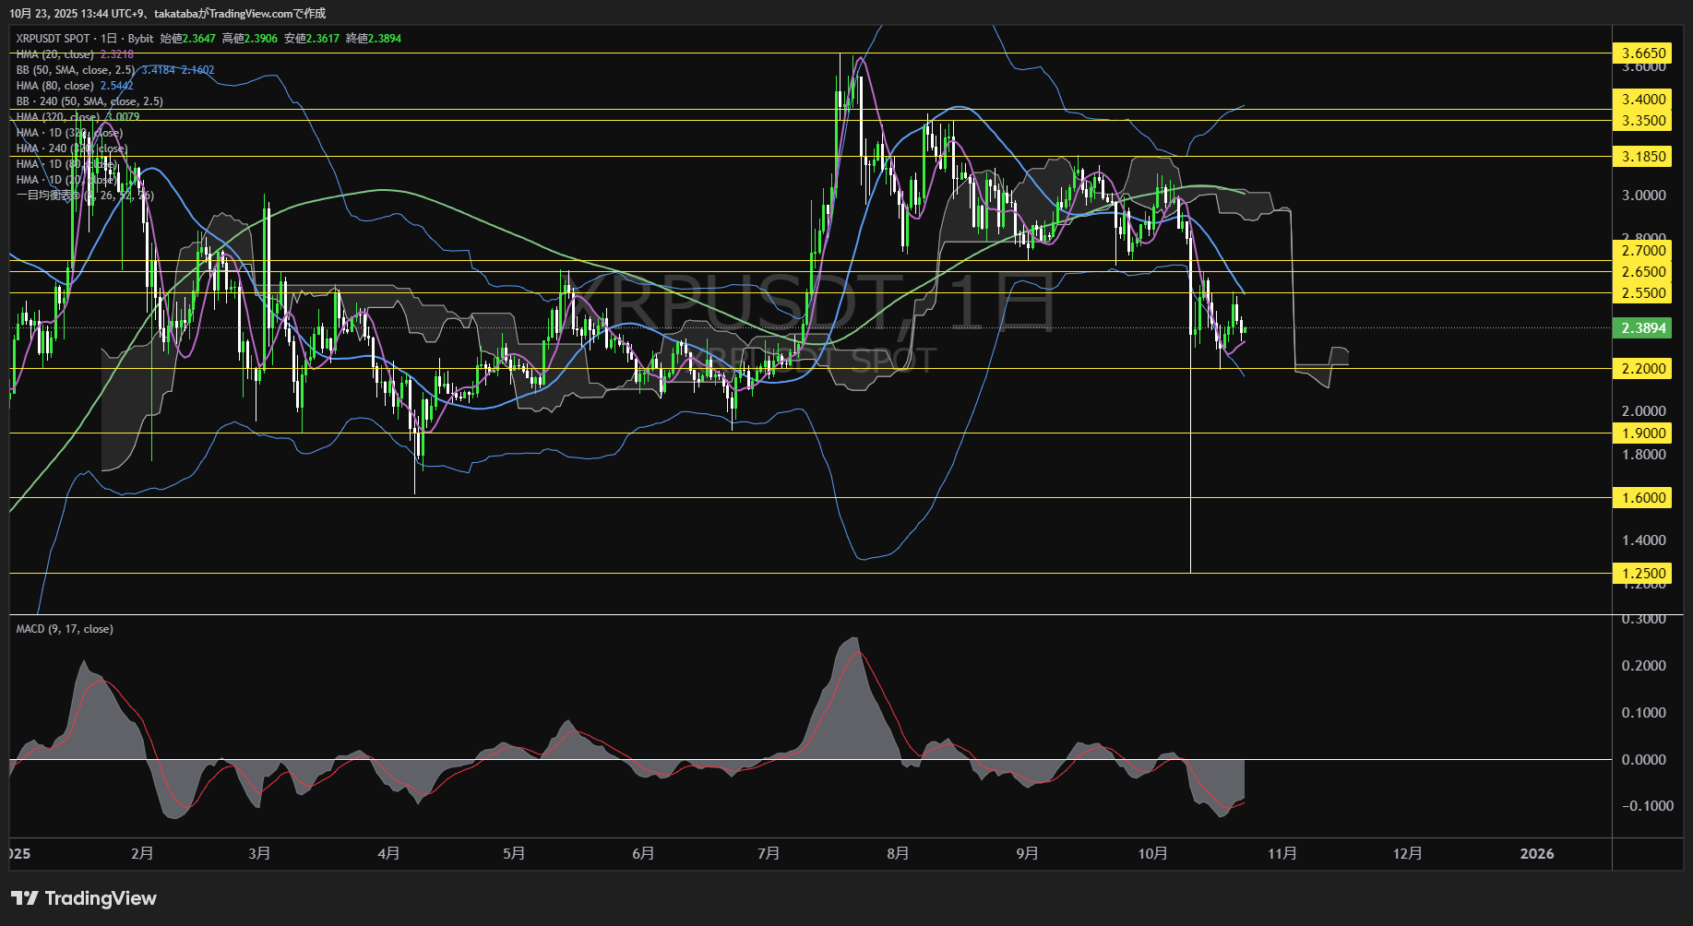This screenshot has width=1693, height=926.
Task: Click the TradingView wordmark at the bottom
Action: click(101, 898)
